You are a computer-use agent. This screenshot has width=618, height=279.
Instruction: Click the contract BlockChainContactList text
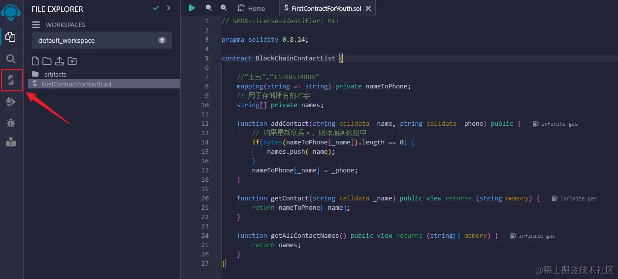tap(278, 58)
